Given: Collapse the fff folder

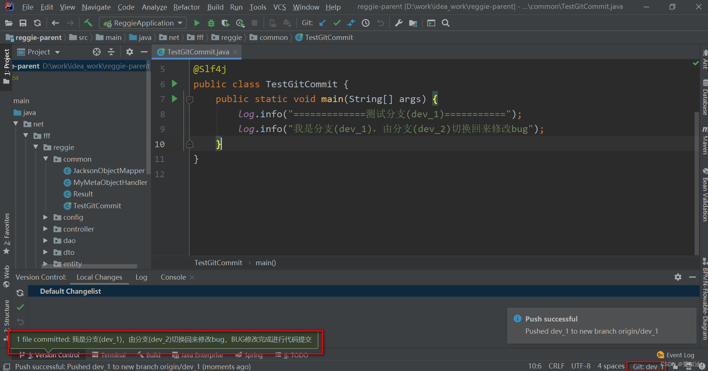Looking at the screenshot, I should coord(26,136).
